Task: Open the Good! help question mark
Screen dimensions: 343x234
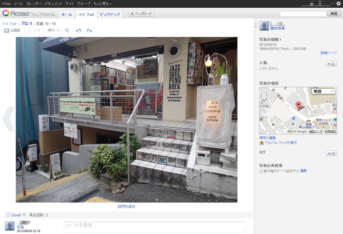Action: coord(24,215)
